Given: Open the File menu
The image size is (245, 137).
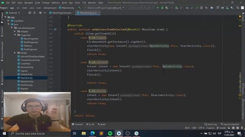Looking at the screenshot, I should click(8, 3).
